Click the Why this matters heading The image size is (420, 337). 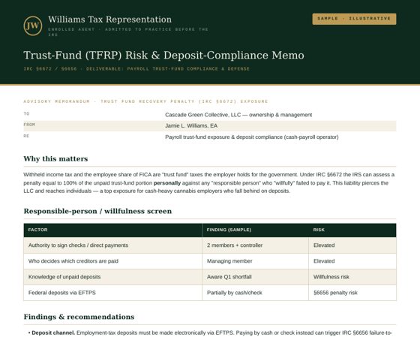(x=55, y=158)
